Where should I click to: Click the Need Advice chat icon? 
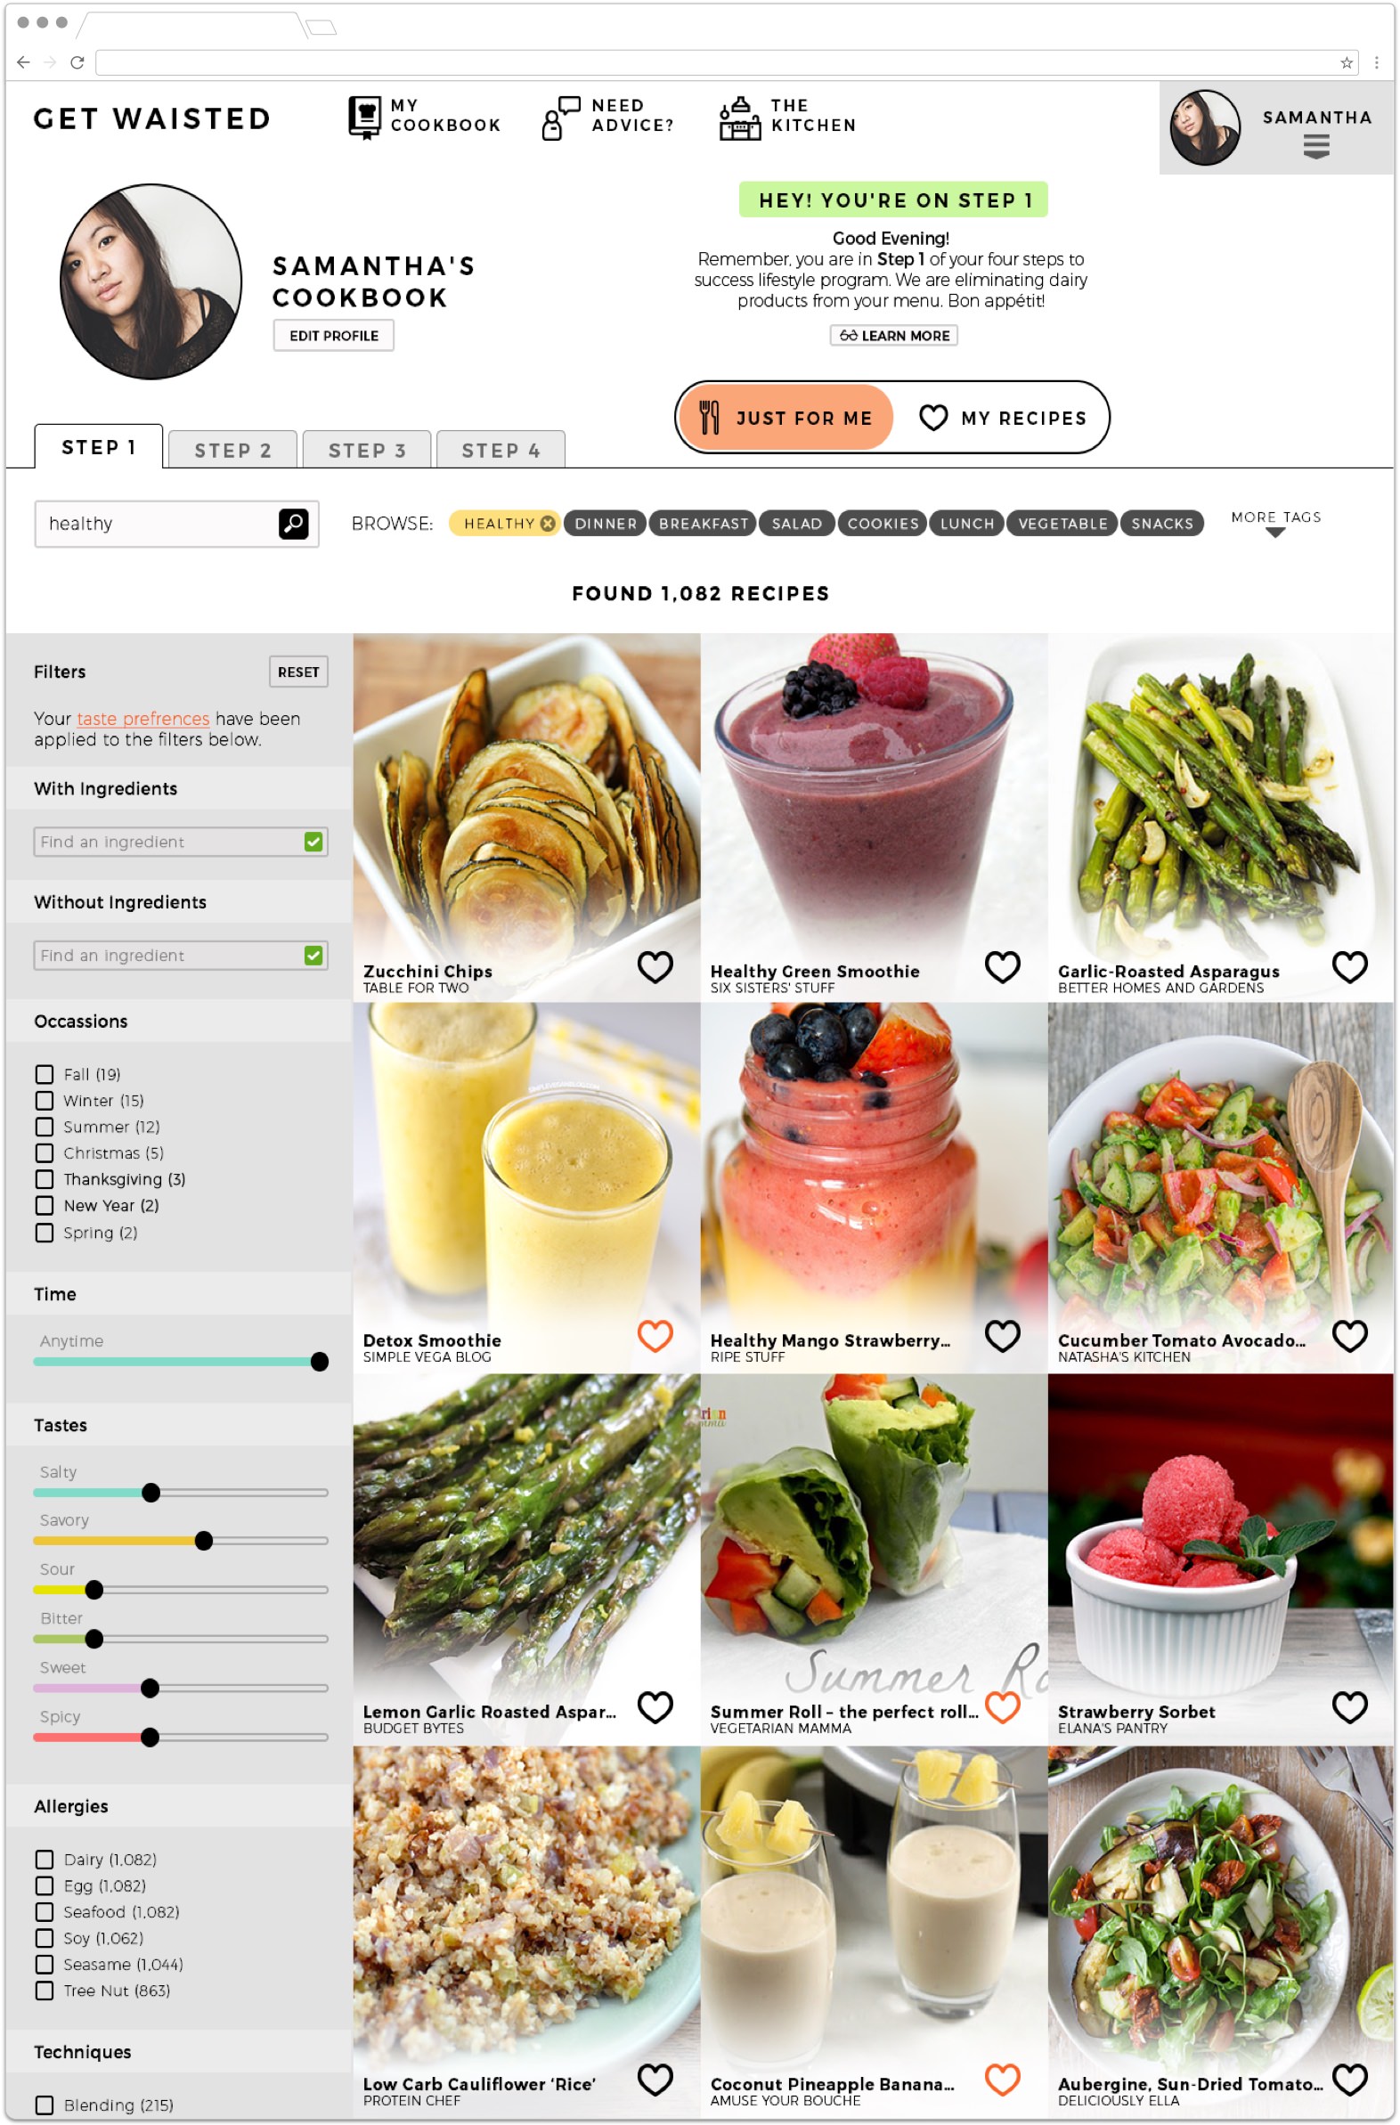tap(560, 117)
